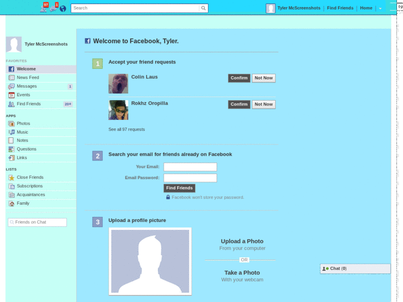The height and width of the screenshot is (302, 403).
Task: Click the Find Friends sidebar icon
Action: click(x=11, y=104)
